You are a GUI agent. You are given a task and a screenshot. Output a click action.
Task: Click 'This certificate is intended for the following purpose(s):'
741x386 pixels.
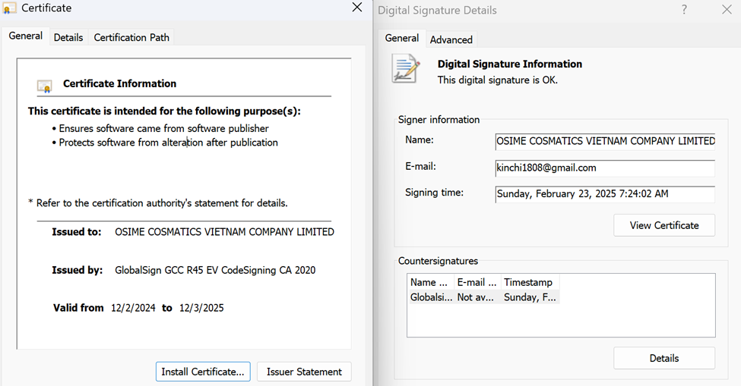pyautogui.click(x=164, y=111)
